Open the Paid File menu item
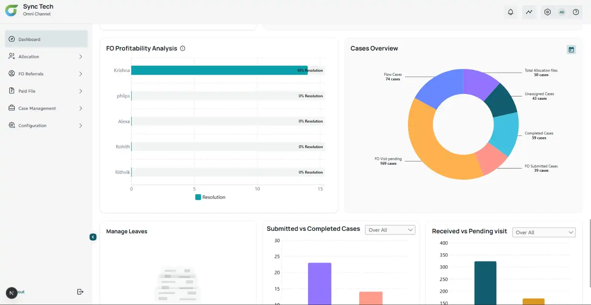Viewport: 591px width, 305px height. 27,91
